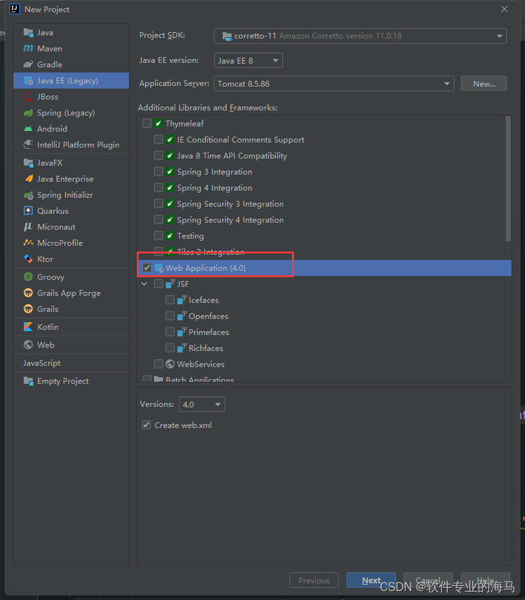
Task: Click the New... application server button
Action: (x=484, y=84)
